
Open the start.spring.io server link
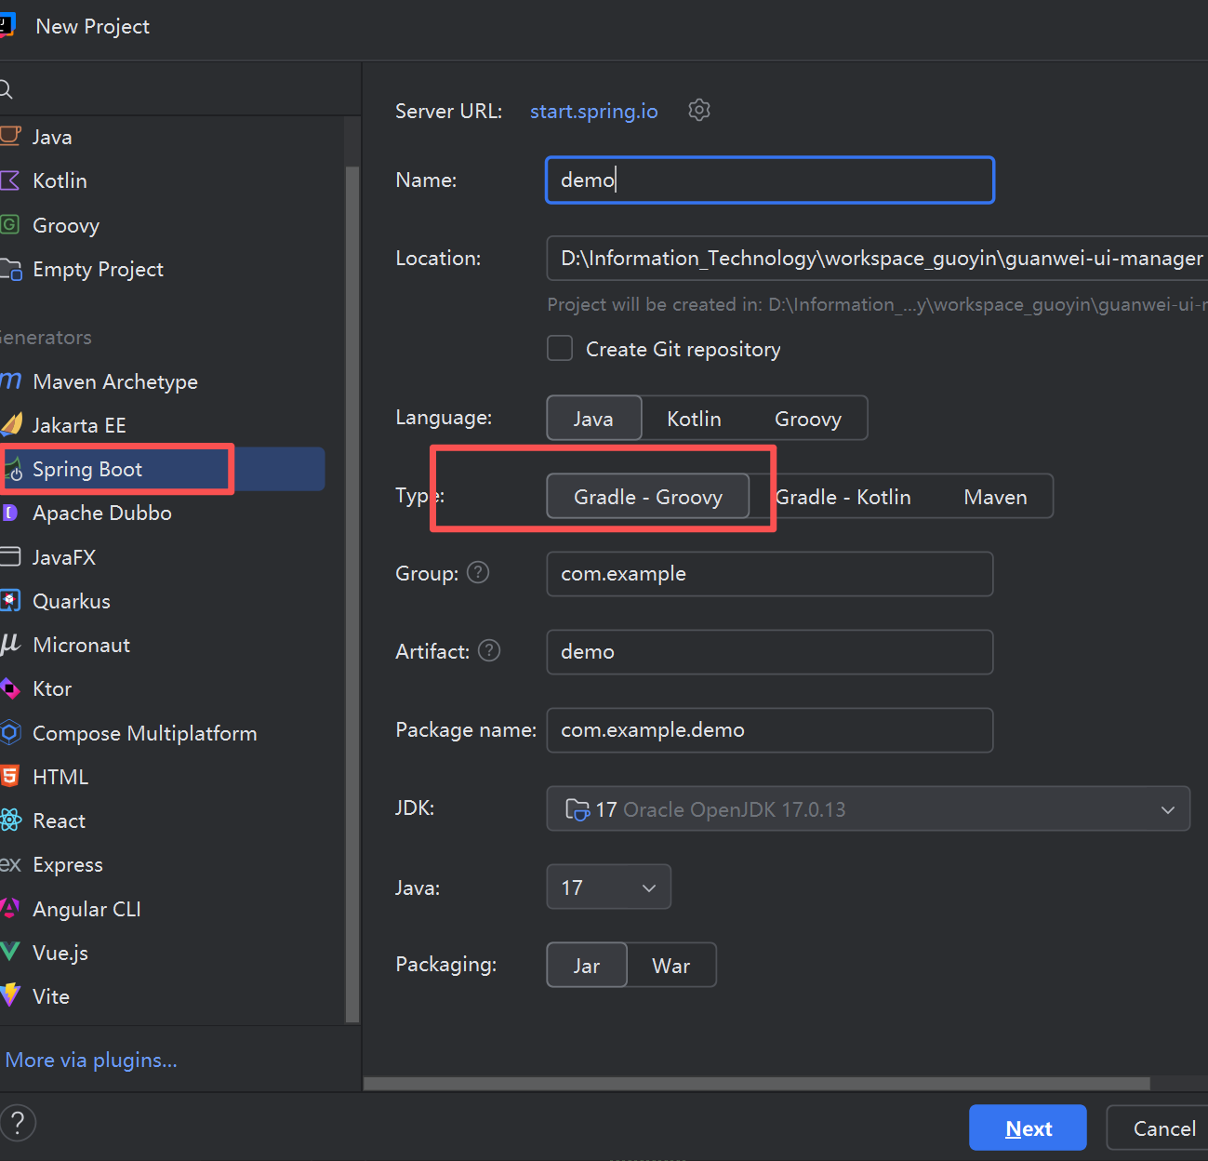pyautogui.click(x=593, y=112)
